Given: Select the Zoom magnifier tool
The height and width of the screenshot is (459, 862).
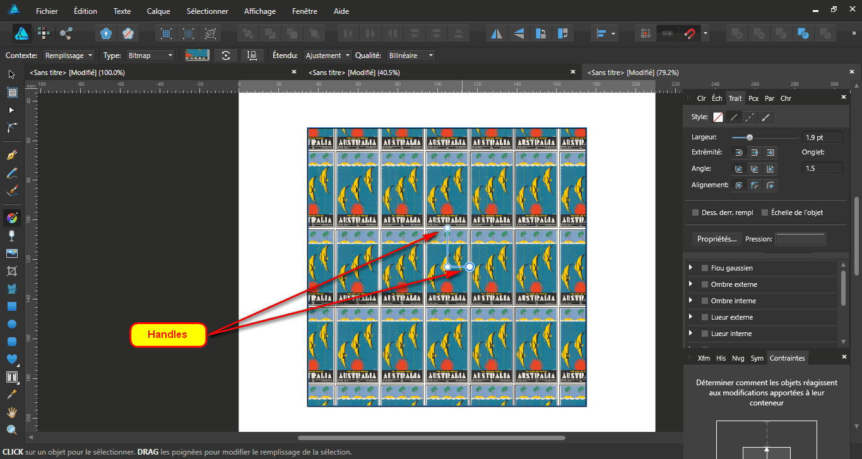Looking at the screenshot, I should click(11, 430).
